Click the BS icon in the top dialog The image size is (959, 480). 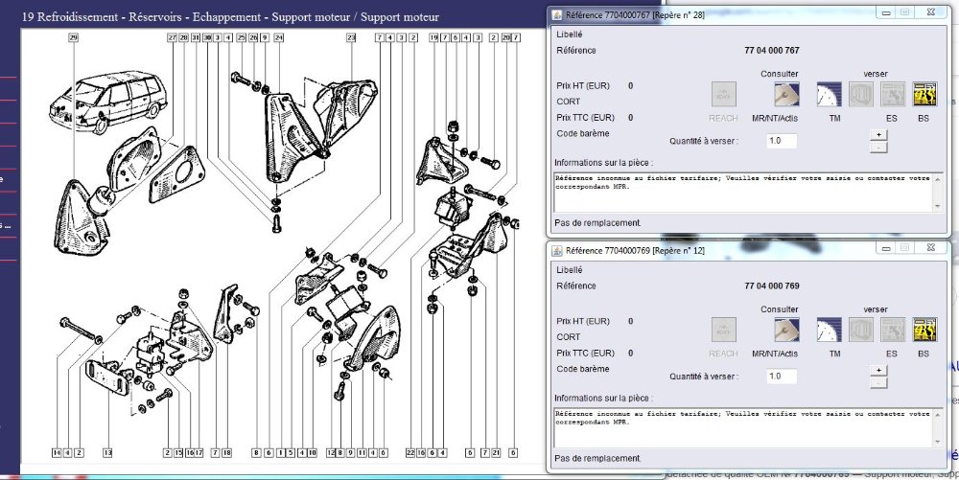[x=924, y=93]
